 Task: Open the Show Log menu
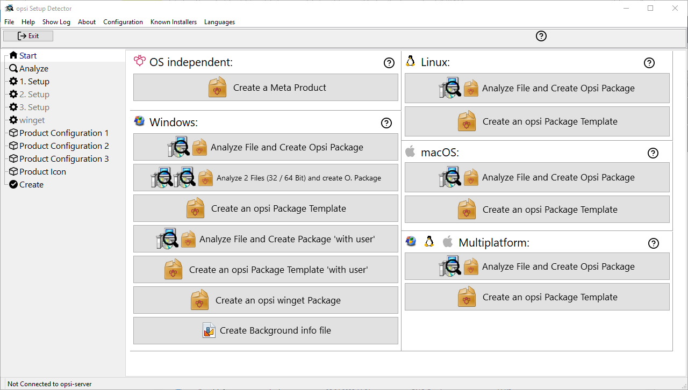click(x=56, y=22)
